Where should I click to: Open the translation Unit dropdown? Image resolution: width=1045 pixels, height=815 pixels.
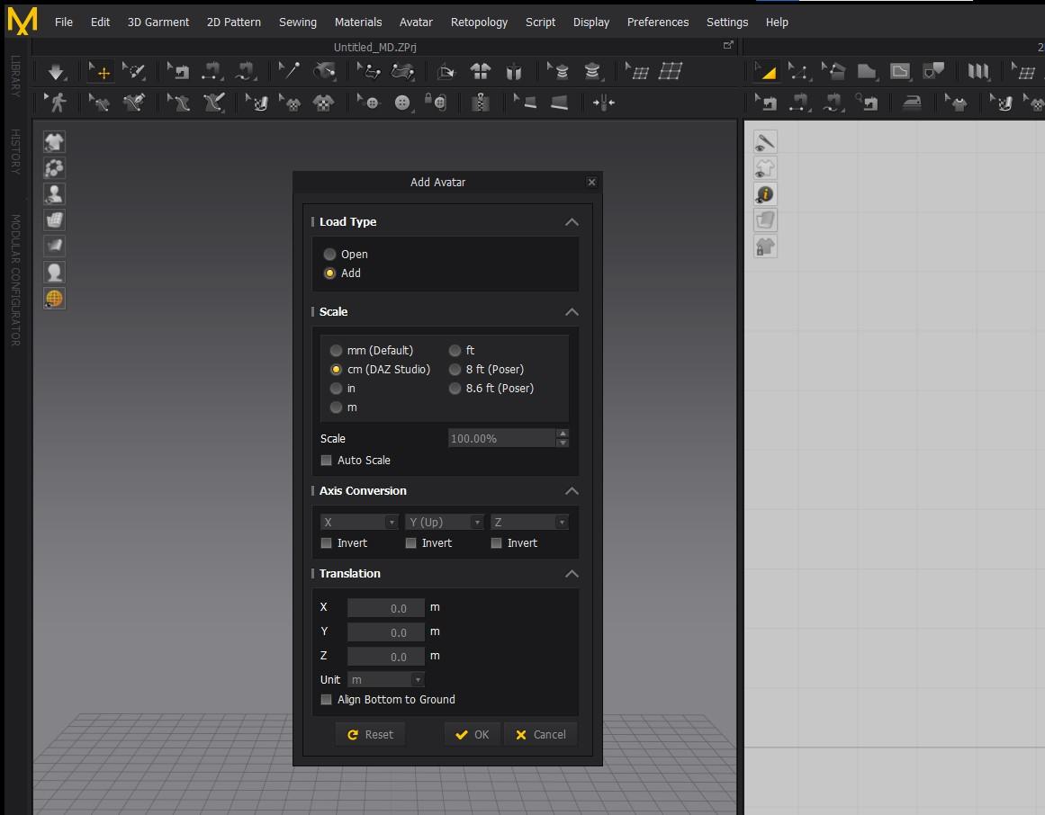tap(385, 680)
